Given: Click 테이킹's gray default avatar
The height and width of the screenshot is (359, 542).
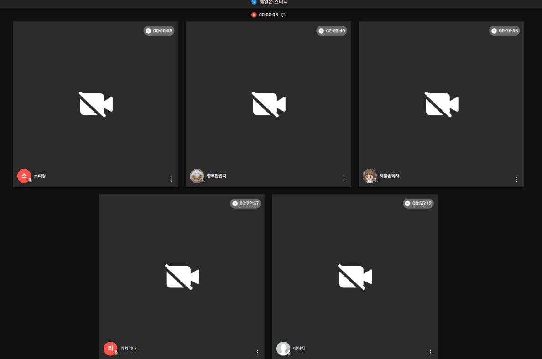Looking at the screenshot, I should pos(283,349).
